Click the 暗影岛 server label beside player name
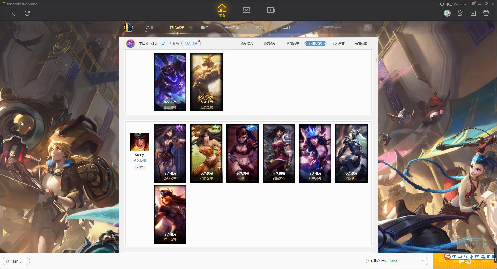The height and width of the screenshot is (269, 497). [x=174, y=43]
